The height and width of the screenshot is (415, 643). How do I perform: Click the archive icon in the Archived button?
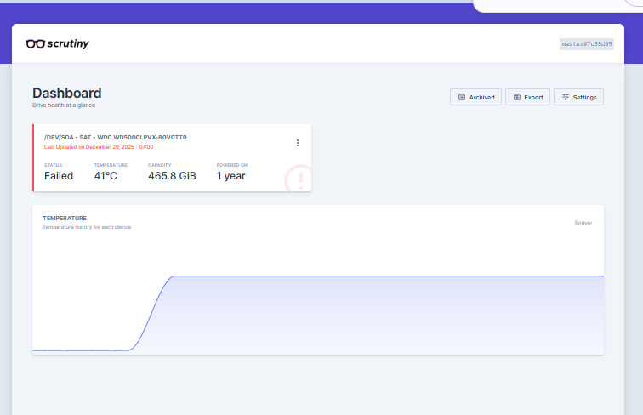462,97
